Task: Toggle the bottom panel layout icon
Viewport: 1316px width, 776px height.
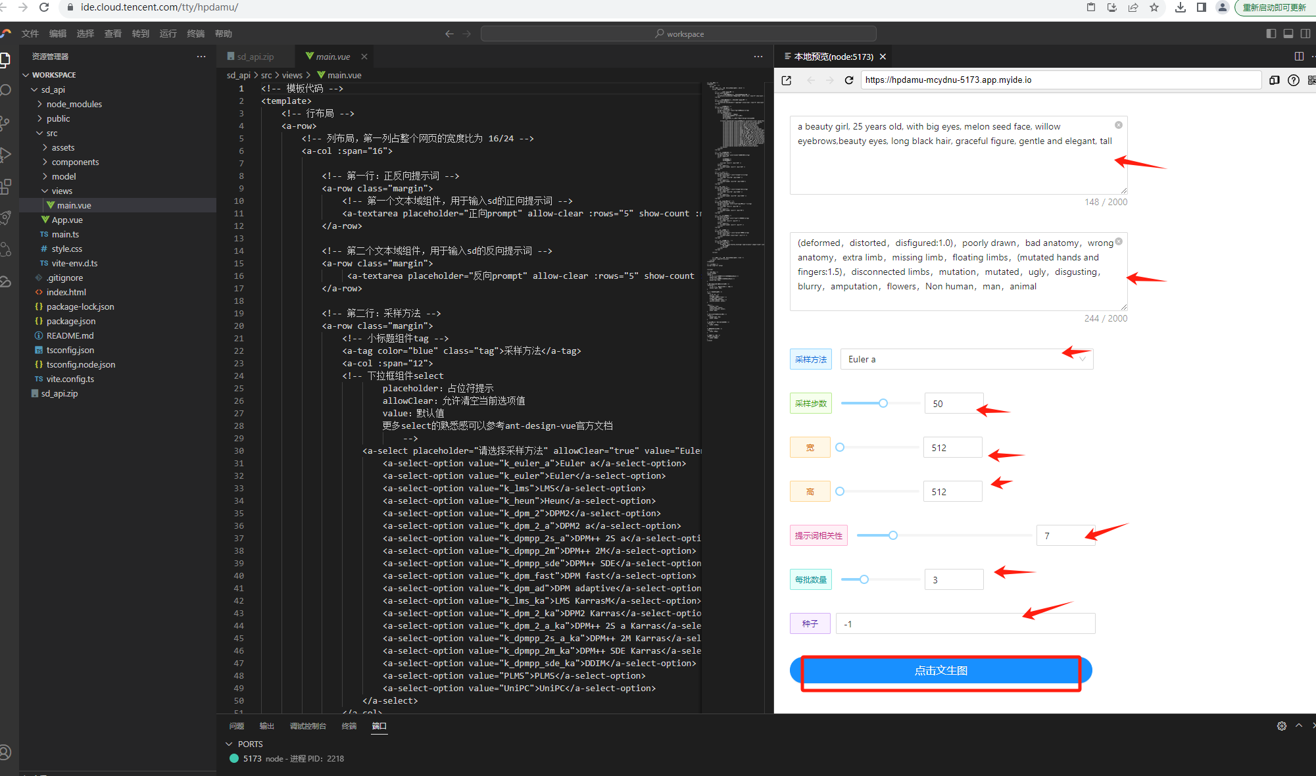Action: click(1288, 34)
